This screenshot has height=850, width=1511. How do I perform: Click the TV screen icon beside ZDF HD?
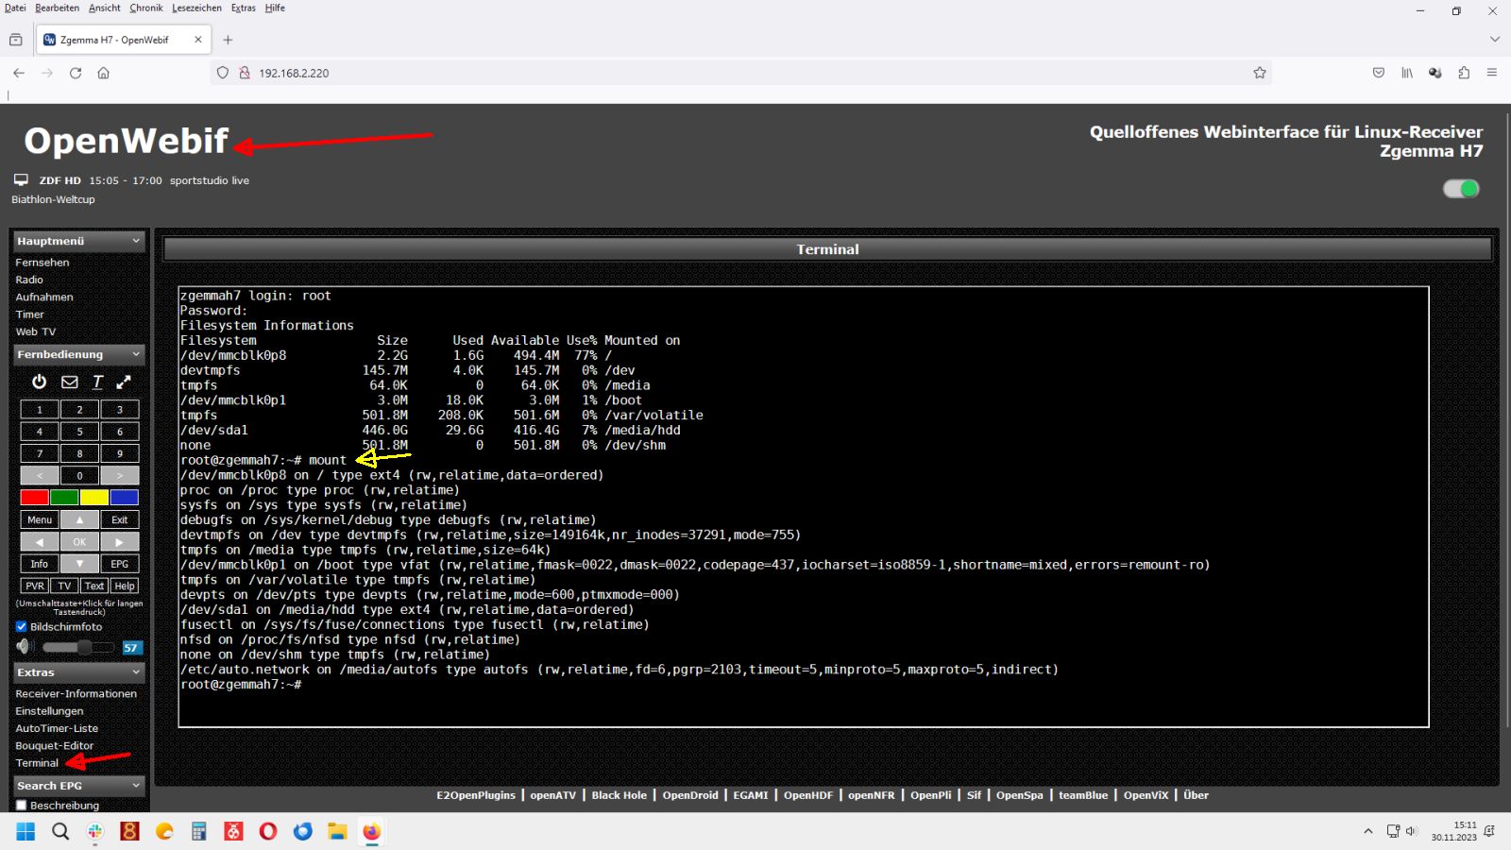point(21,179)
